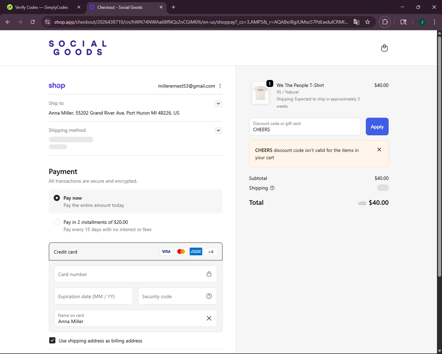Click the Amex card logo

point(196,252)
